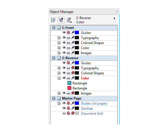The image size is (168, 134).
Task: Unlock Document Grid editing icon
Action: 73,113
